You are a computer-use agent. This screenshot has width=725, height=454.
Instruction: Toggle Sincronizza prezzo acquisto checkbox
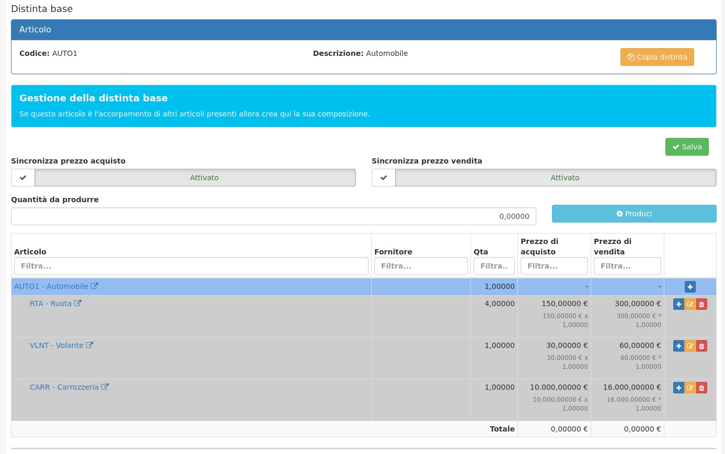pyautogui.click(x=23, y=178)
